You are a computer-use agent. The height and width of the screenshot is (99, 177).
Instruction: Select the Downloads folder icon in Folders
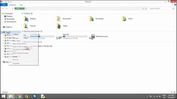point(92,19)
